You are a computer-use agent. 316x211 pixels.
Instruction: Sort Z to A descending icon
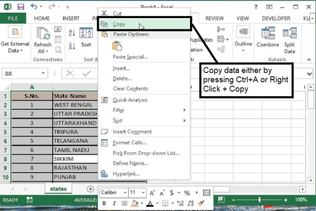click(72, 46)
